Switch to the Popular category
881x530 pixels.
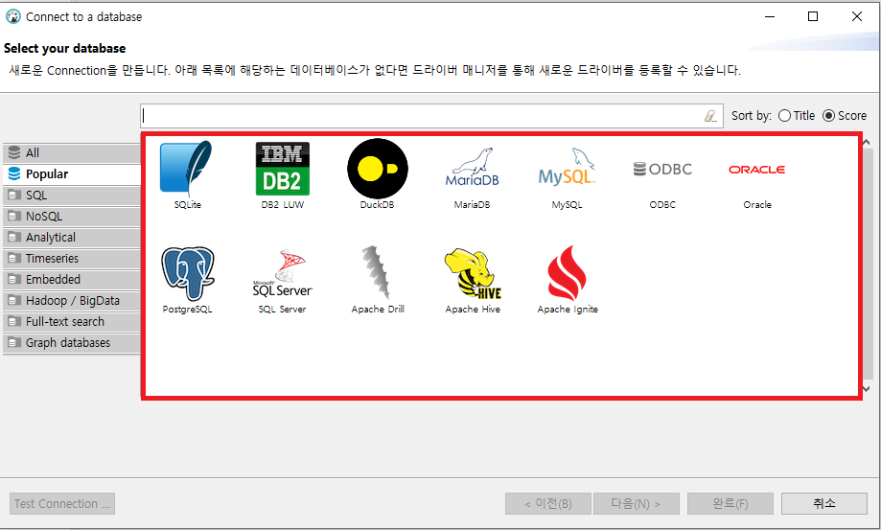pyautogui.click(x=71, y=174)
